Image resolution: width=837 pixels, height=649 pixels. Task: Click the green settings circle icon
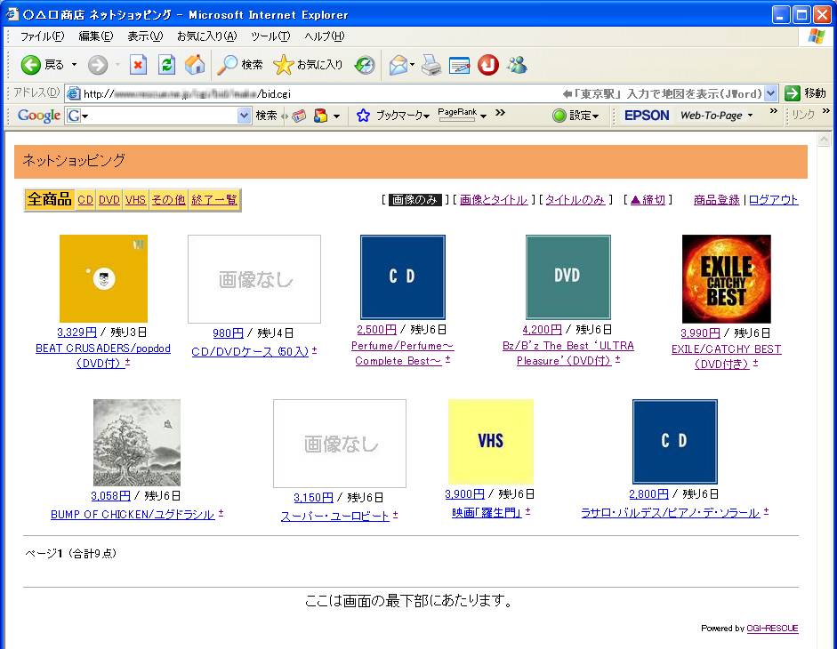pyautogui.click(x=559, y=116)
